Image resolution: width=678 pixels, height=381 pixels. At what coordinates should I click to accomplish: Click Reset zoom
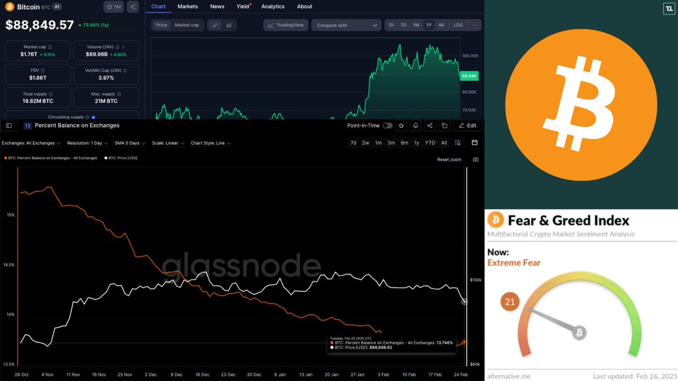point(449,160)
